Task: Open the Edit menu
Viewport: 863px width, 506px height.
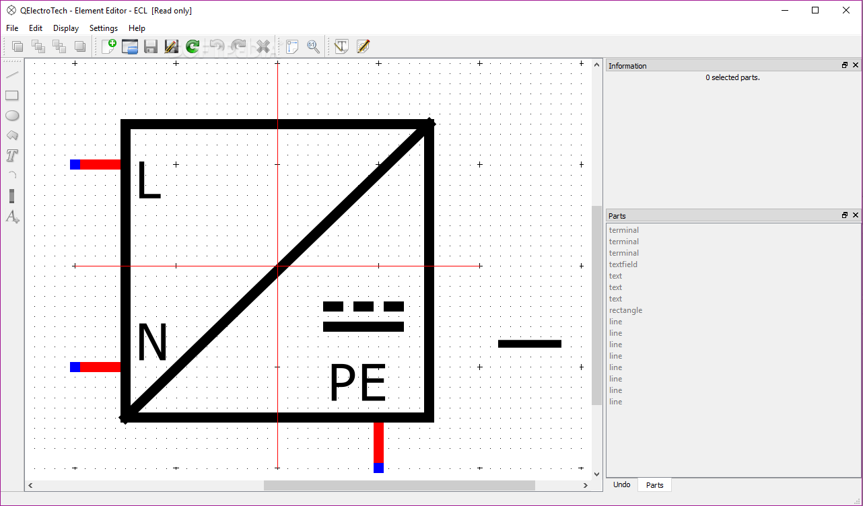Action: (36, 28)
